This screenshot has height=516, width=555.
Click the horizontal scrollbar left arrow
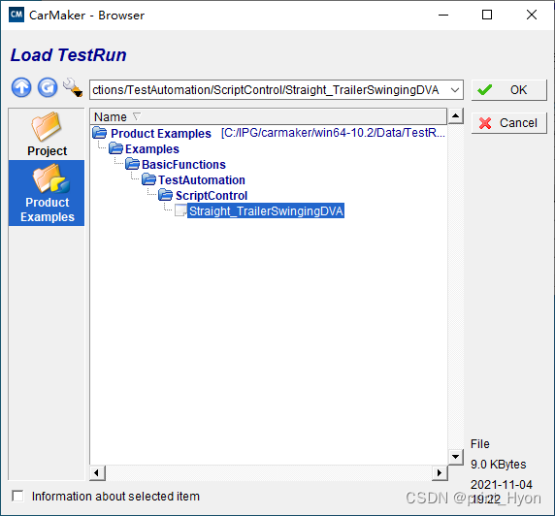coord(97,472)
